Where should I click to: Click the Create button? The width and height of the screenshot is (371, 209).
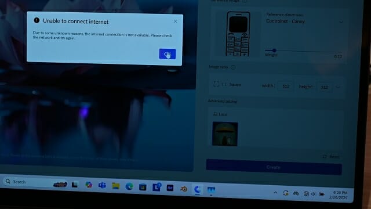274,167
